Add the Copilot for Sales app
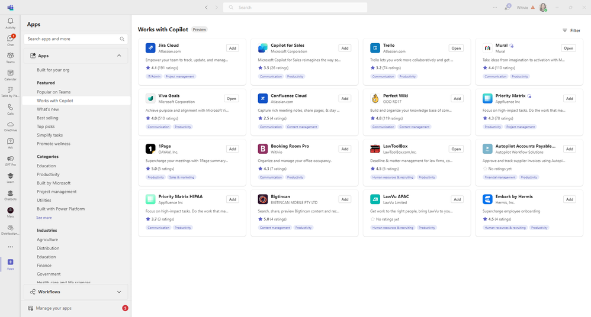This screenshot has height=317, width=591. (345, 48)
